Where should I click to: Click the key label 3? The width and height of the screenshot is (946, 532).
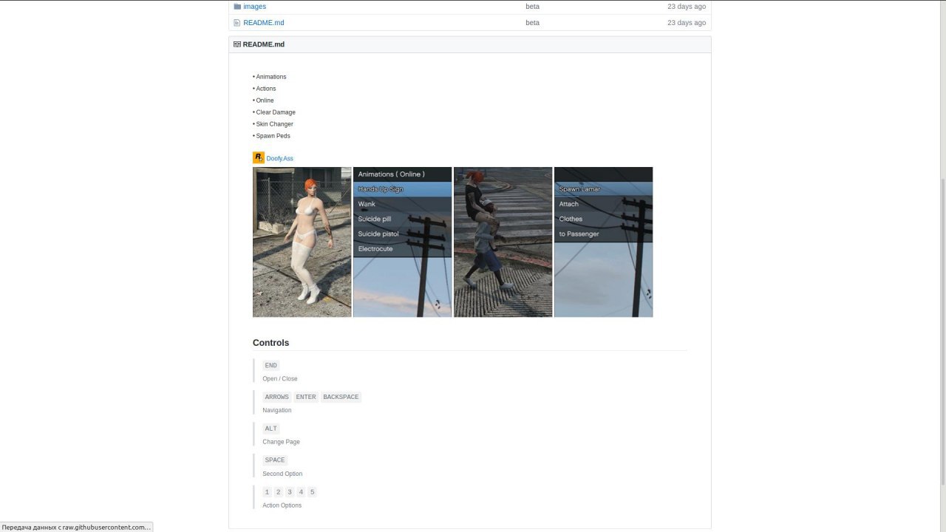click(x=290, y=492)
